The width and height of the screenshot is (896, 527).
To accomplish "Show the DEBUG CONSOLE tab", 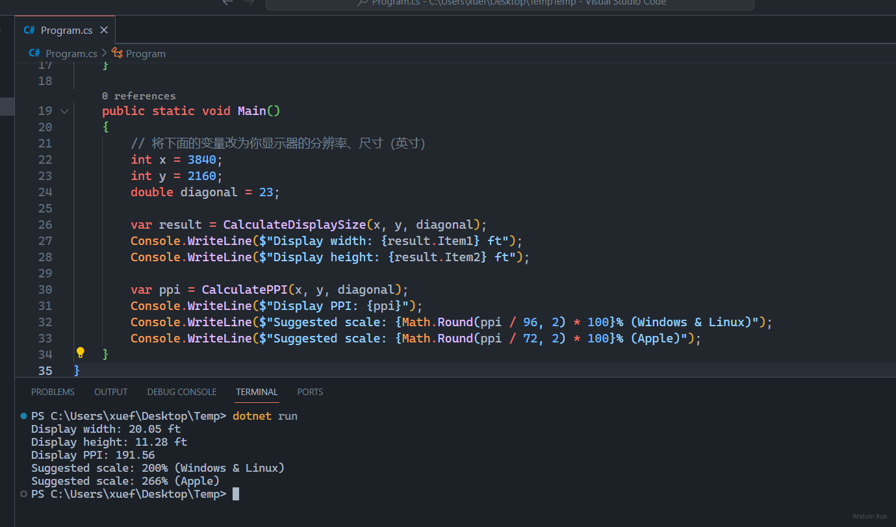I will 182,392.
